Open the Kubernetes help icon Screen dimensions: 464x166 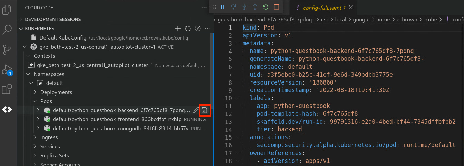[198, 29]
